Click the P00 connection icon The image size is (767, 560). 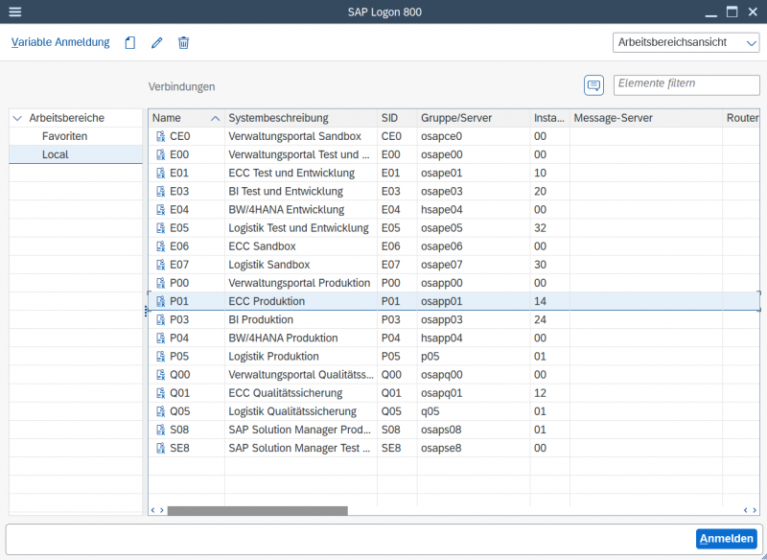160,283
